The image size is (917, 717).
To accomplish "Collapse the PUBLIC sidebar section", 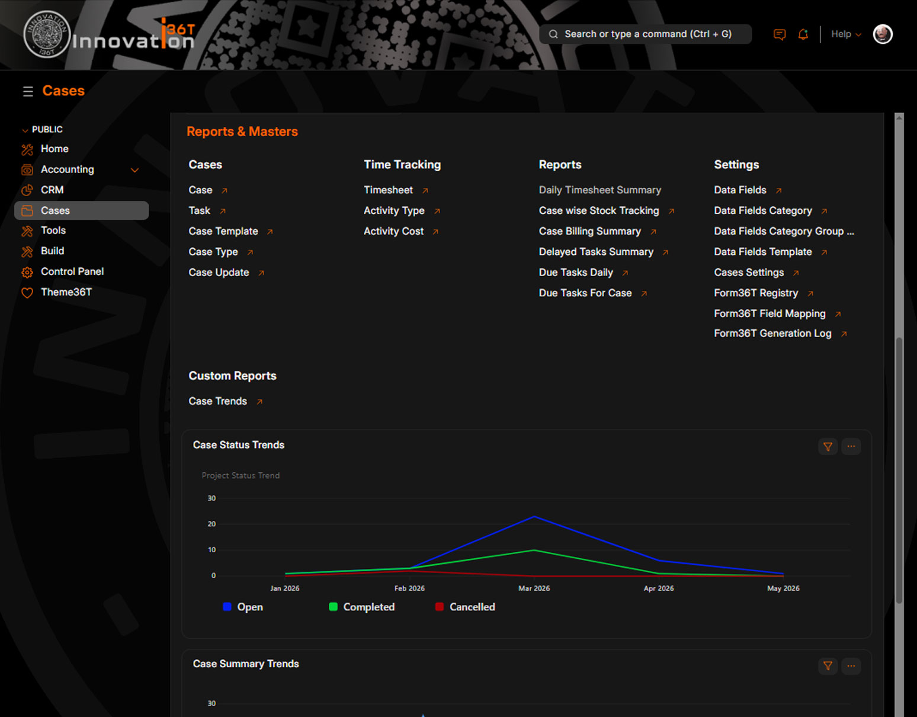I will click(x=42, y=130).
